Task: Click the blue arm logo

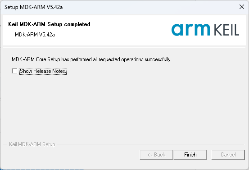Action: (191, 30)
